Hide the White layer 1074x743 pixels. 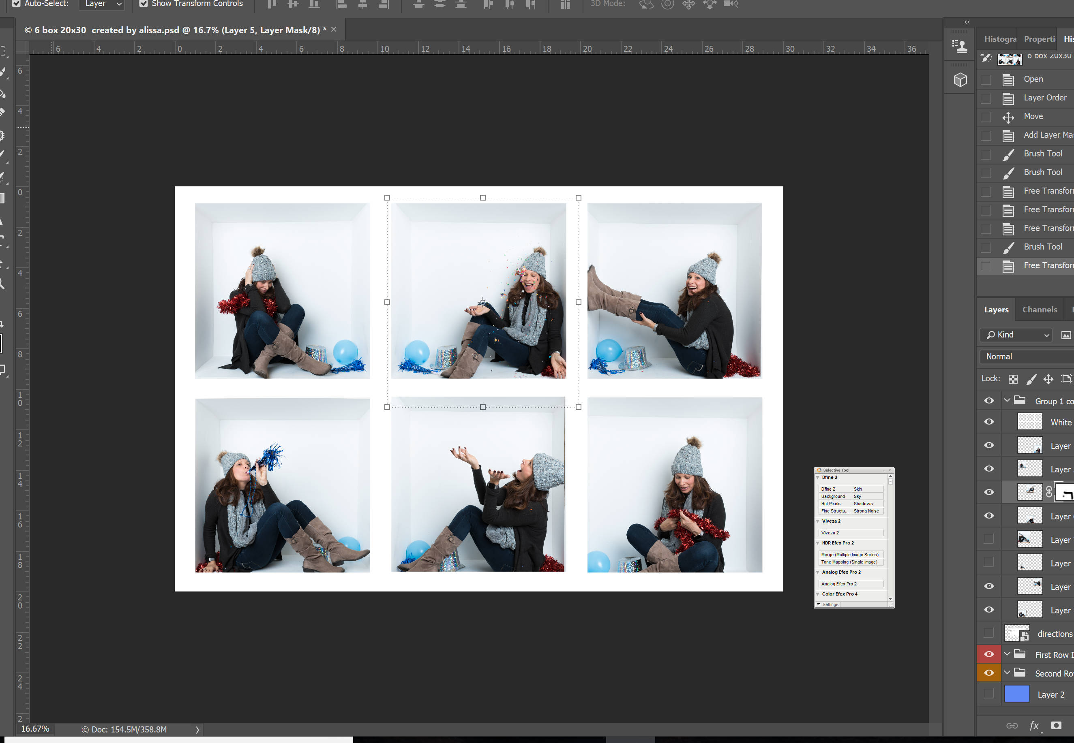(x=989, y=422)
